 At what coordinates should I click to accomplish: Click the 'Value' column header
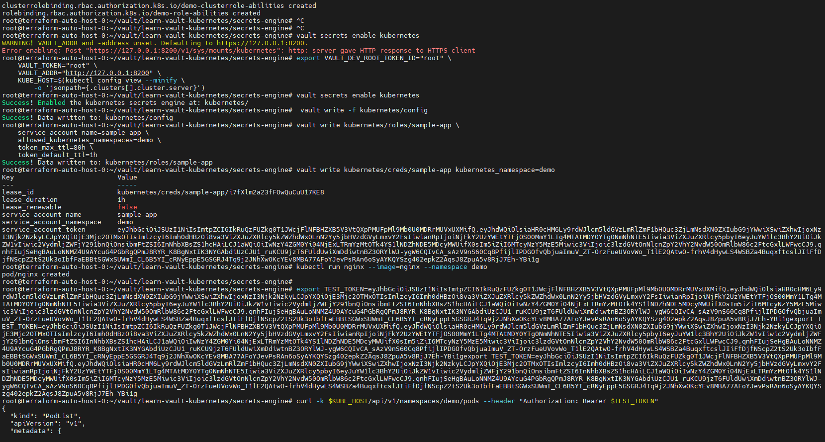coord(127,177)
